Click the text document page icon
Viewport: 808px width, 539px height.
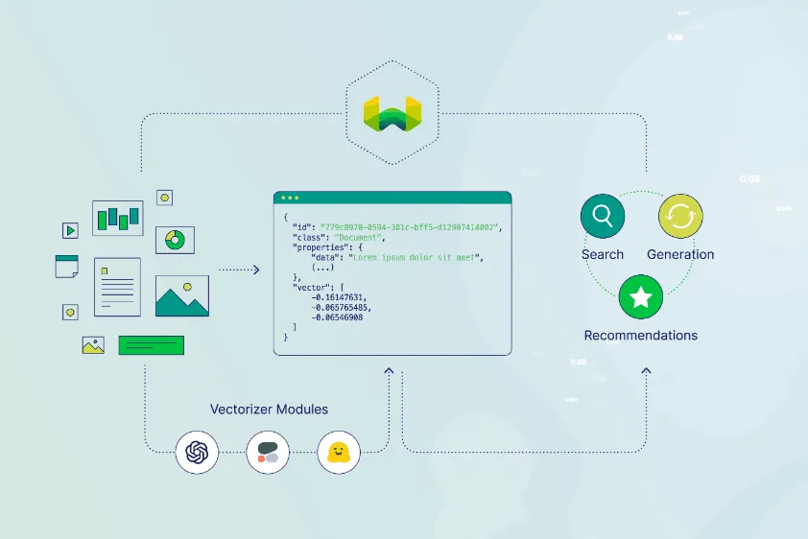pyautogui.click(x=117, y=287)
